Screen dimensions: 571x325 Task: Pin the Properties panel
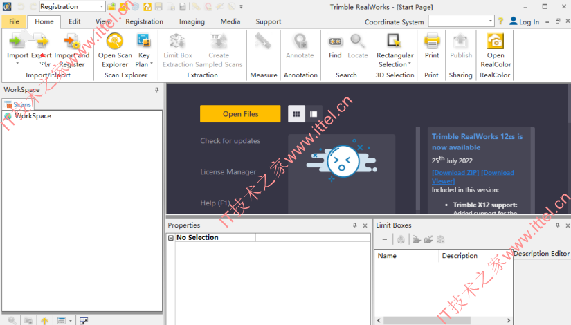354,225
